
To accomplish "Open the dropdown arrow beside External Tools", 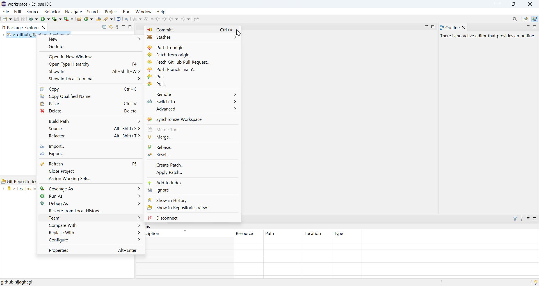I will [x=72, y=19].
